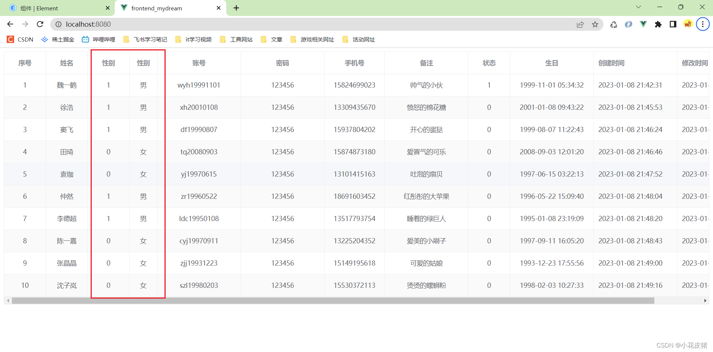This screenshot has width=713, height=352.
Task: Expand the tab search dropdown
Action: [639, 7]
